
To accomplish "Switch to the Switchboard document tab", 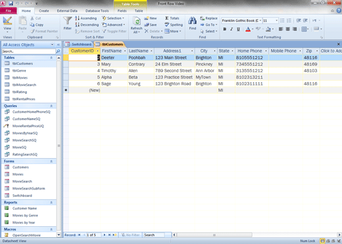I will (x=79, y=45).
